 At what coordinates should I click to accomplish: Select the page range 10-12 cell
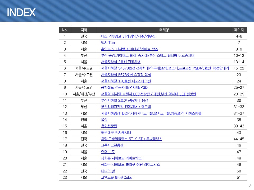[239, 56]
